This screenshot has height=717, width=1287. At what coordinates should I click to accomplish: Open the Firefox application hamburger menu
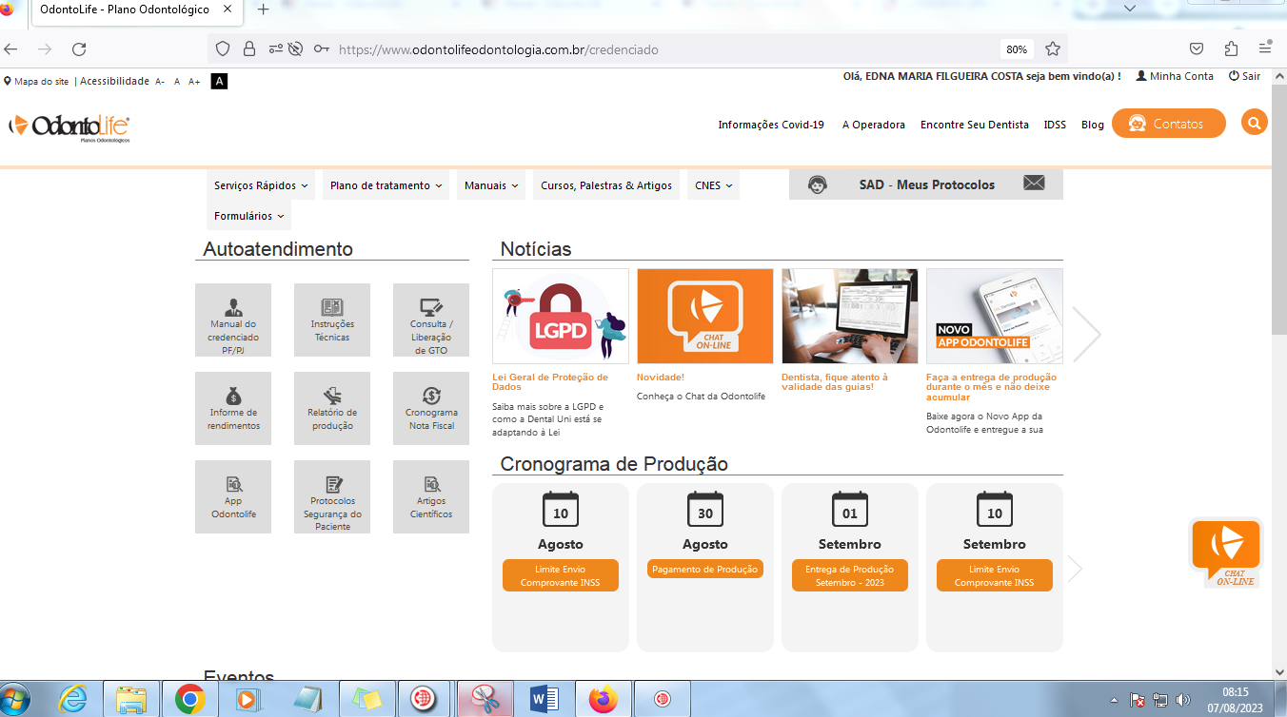coord(1265,49)
